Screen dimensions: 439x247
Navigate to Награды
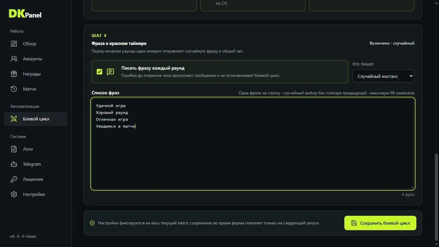click(x=36, y=74)
